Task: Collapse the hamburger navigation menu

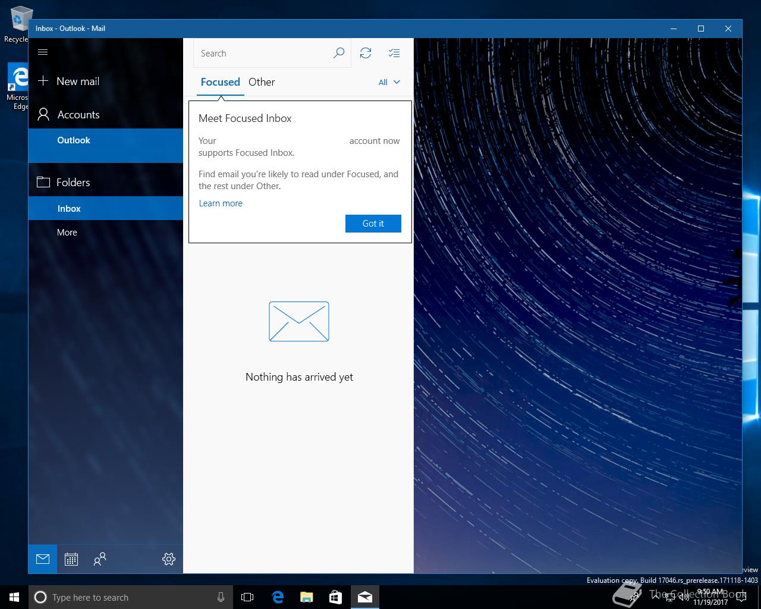Action: coord(43,52)
